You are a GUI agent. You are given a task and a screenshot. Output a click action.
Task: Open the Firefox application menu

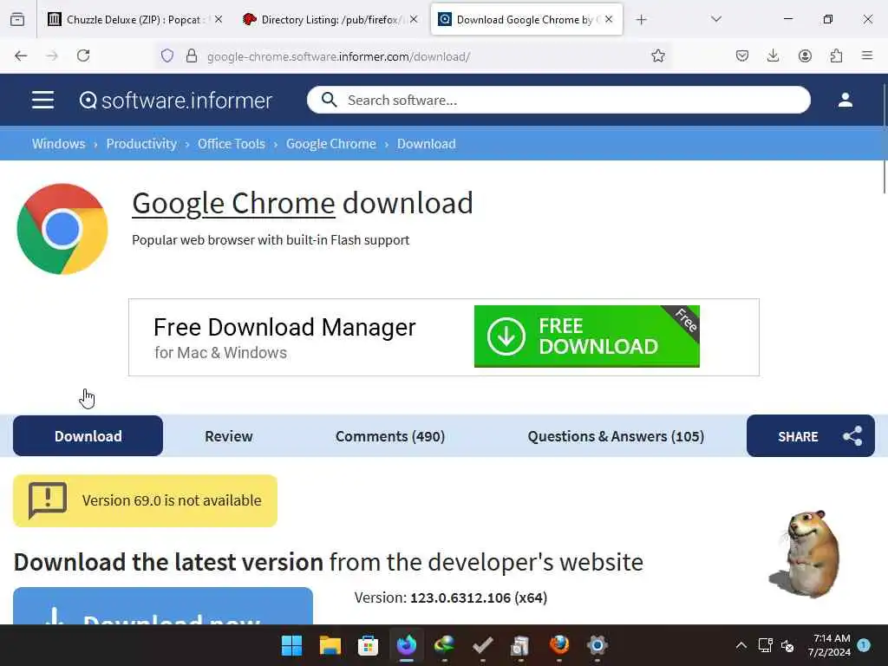(867, 55)
